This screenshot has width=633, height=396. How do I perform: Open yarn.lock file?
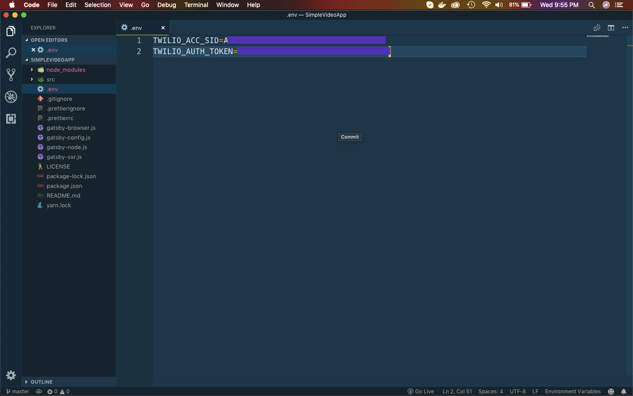(x=69, y=205)
